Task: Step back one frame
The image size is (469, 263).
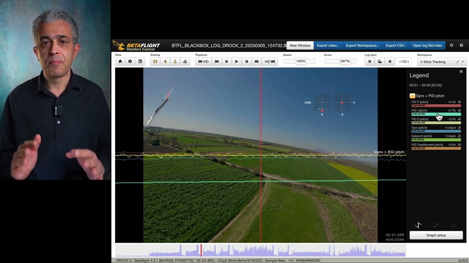Action: point(226,61)
